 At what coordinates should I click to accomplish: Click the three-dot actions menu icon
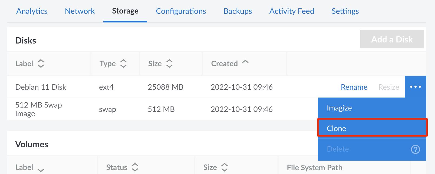[x=415, y=87]
